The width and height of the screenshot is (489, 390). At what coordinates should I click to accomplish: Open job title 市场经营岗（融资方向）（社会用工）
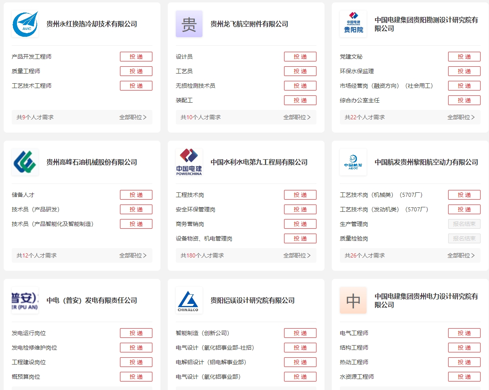pos(388,86)
